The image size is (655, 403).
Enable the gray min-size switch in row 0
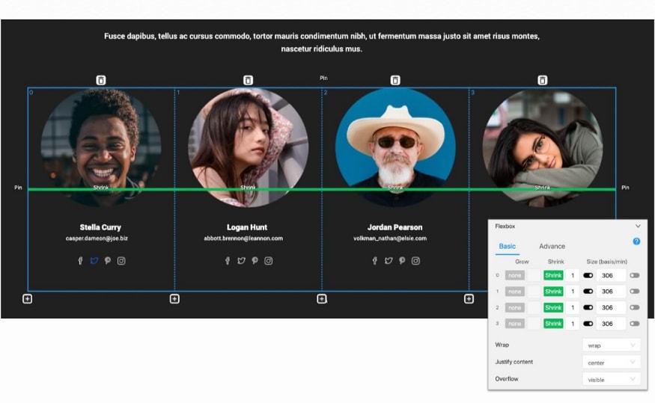pyautogui.click(x=635, y=275)
